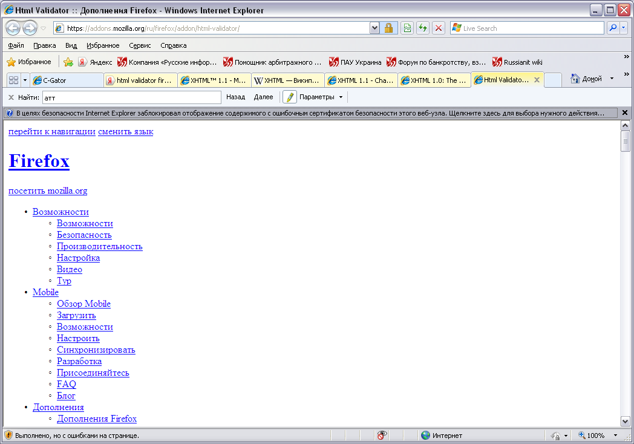Switch to the C-Gator tab
This screenshot has width=634, height=444.
[x=67, y=80]
